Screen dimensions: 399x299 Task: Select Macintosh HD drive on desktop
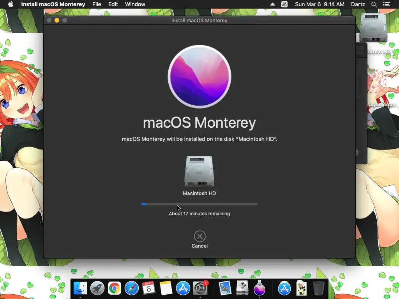(x=373, y=28)
